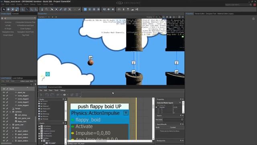This screenshot has width=257, height=145.
Task: Click the Run flow graph play icon
Action: 41,95
